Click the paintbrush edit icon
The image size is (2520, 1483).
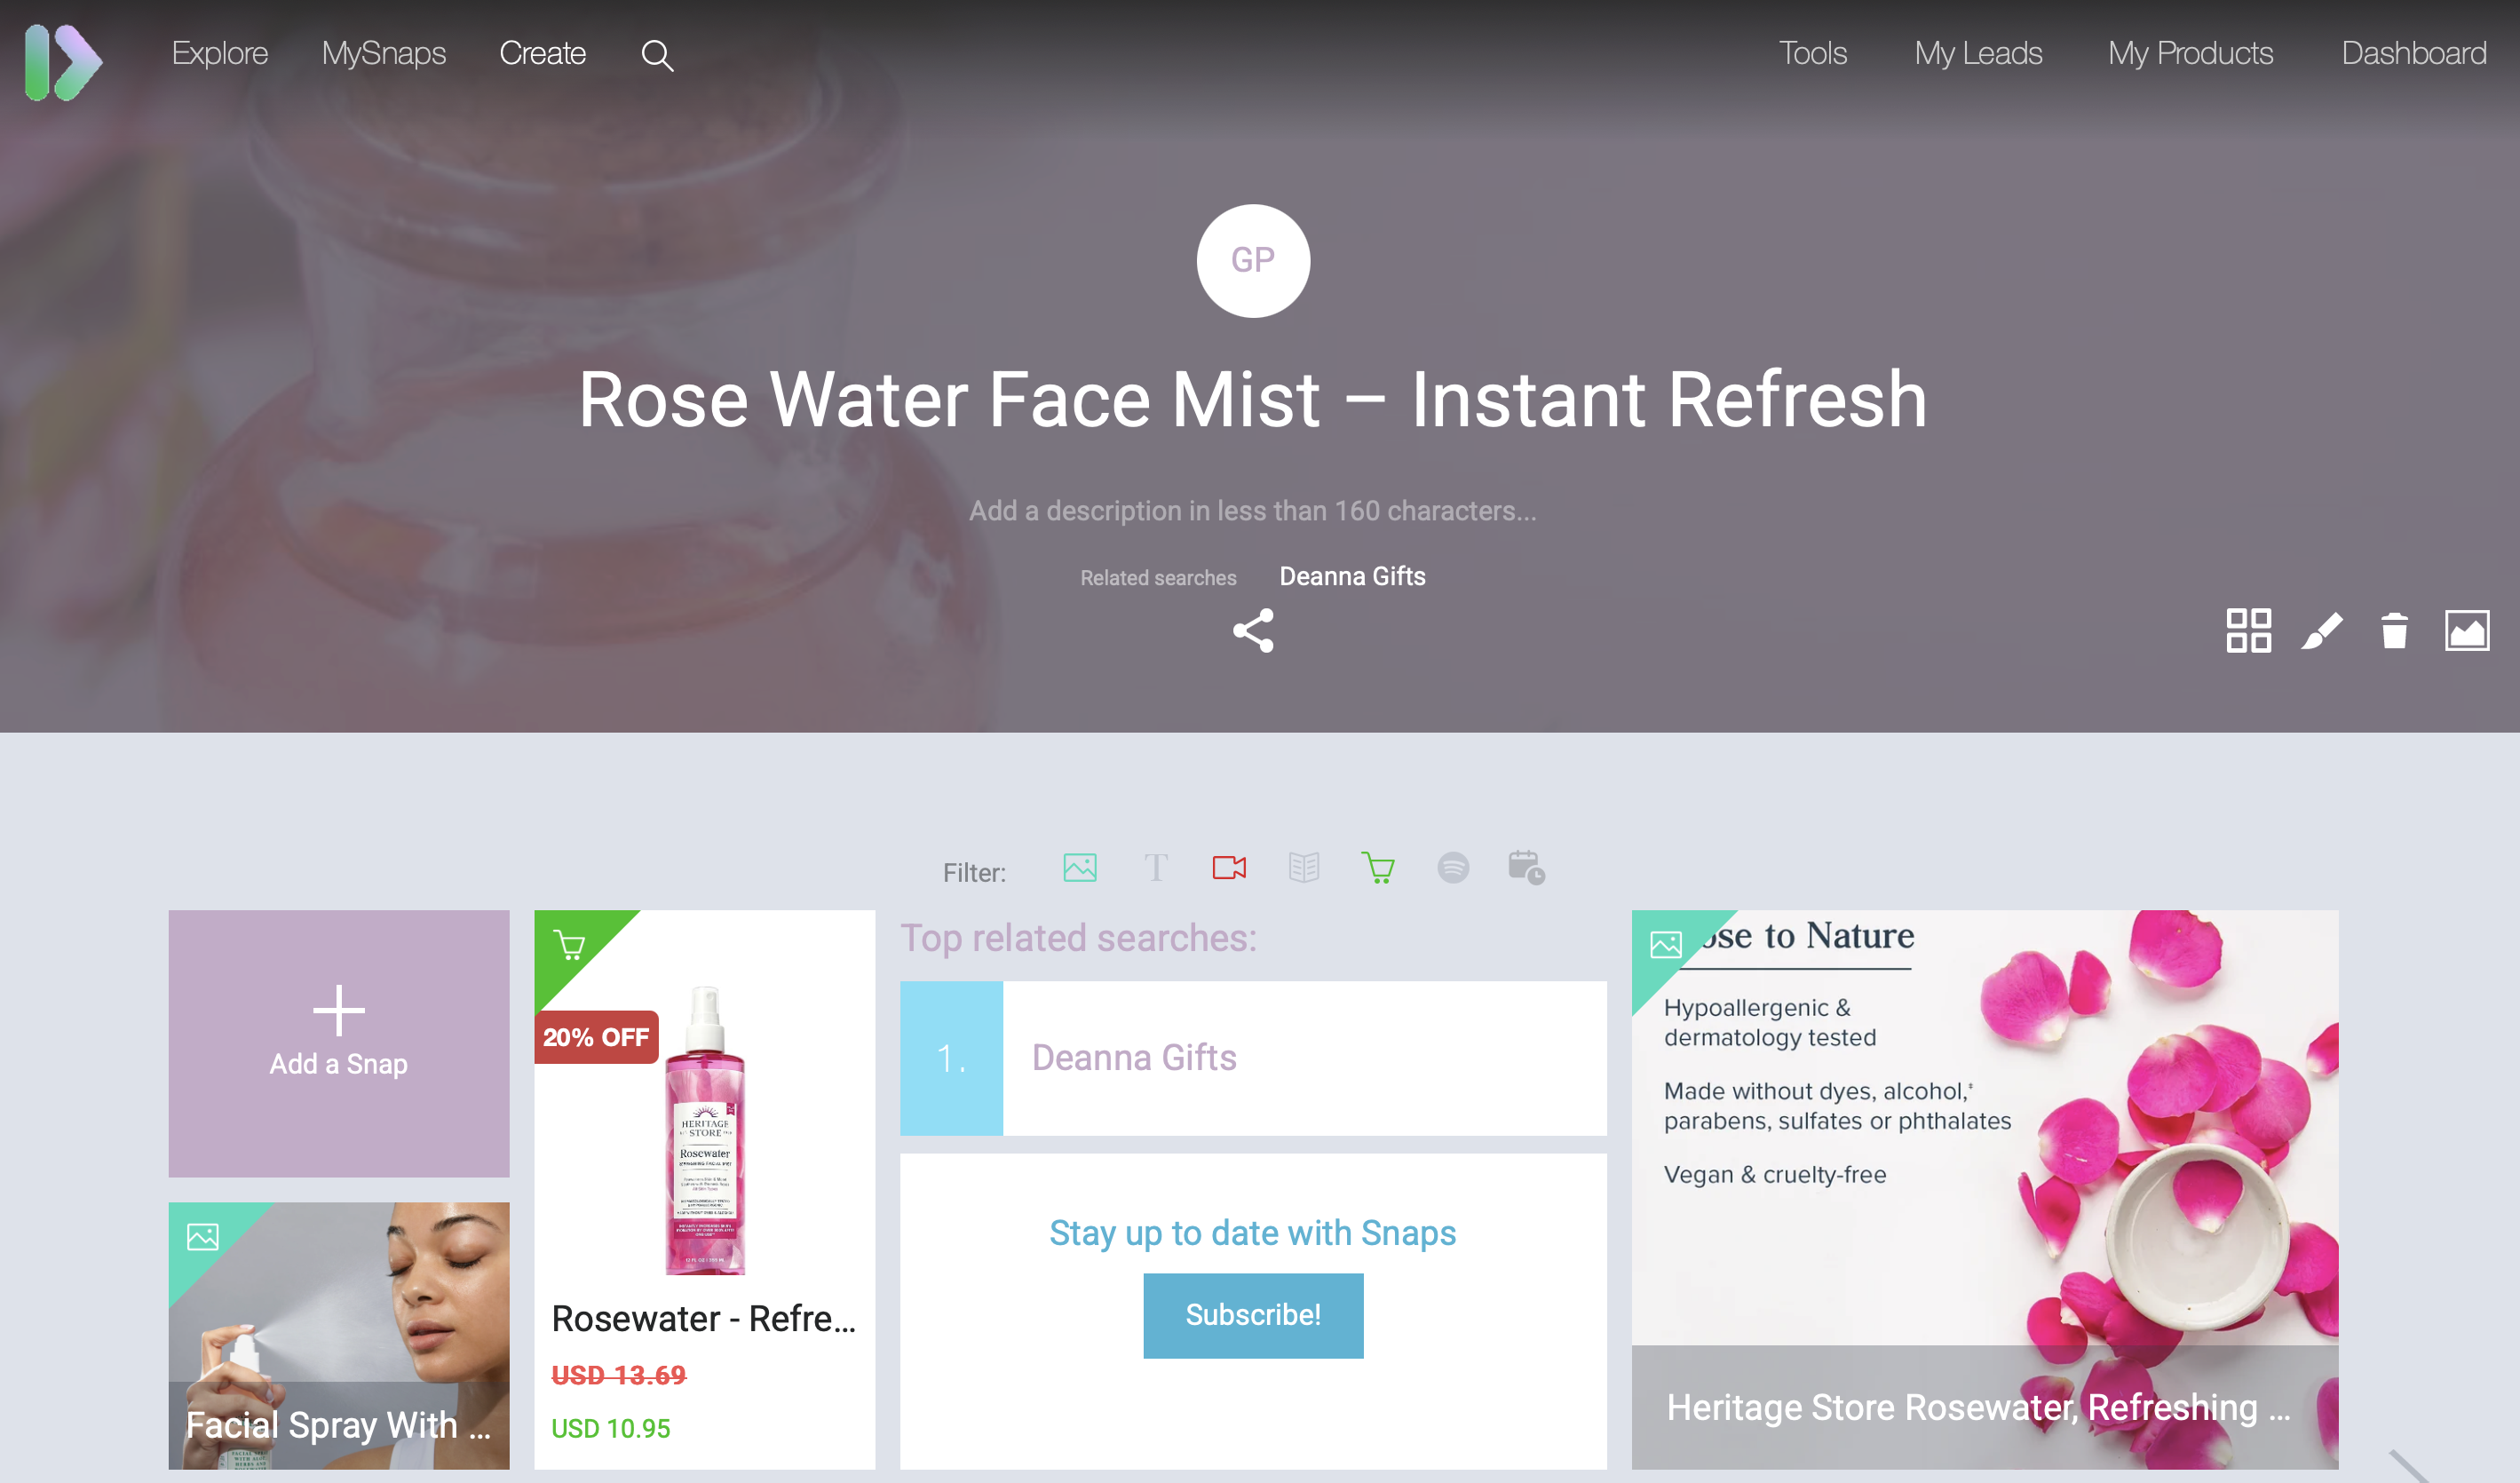click(x=2321, y=631)
